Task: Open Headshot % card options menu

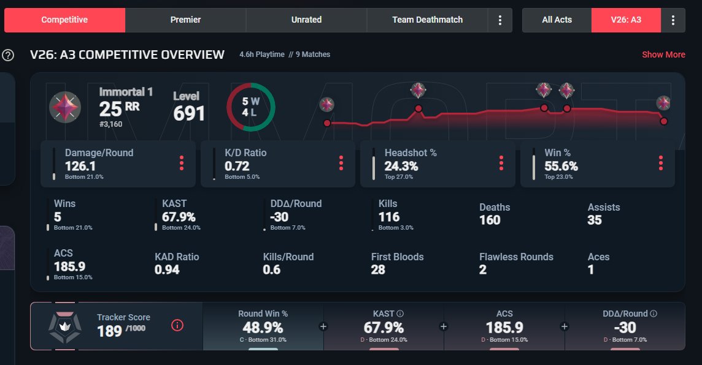Action: (501, 163)
